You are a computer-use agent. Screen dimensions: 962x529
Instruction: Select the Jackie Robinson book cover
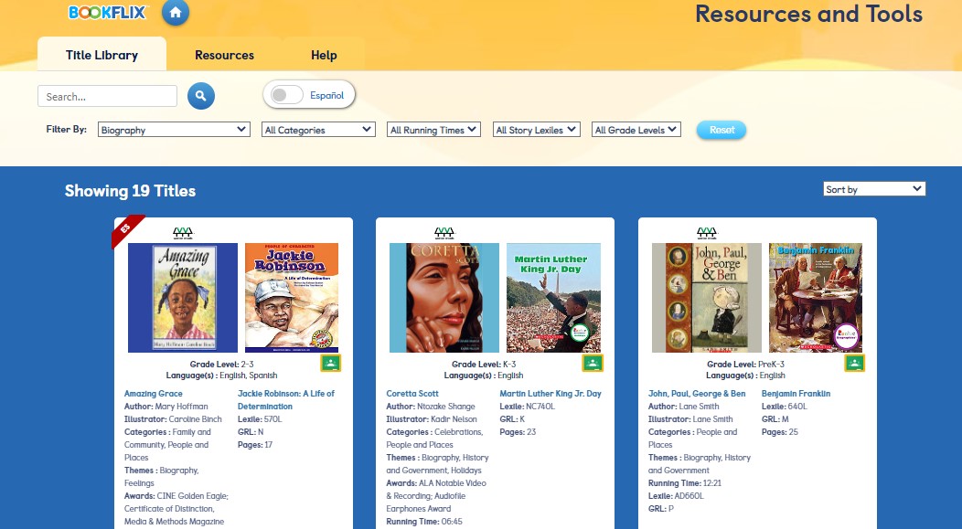(292, 298)
